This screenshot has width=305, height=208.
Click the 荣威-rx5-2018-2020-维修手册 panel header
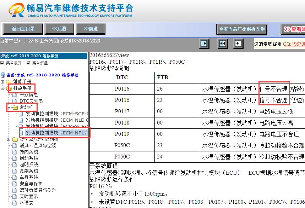coord(44,56)
